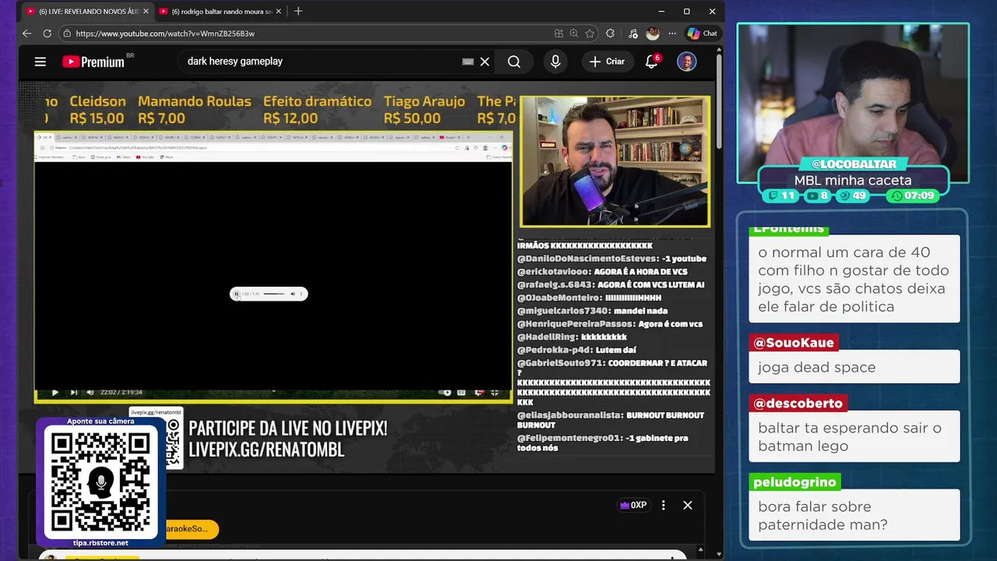Open YouTube account avatar menu

pos(686,62)
